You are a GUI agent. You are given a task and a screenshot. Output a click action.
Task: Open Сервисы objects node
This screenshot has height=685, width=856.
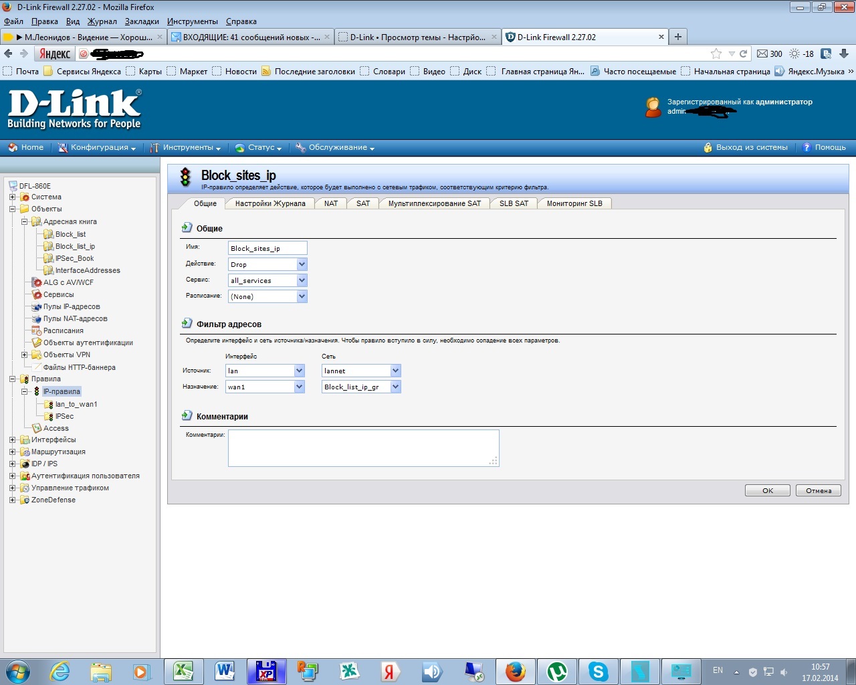tap(58, 294)
